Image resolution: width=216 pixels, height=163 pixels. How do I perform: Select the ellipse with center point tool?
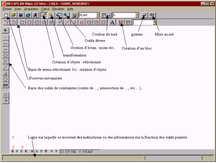(x=51, y=22)
